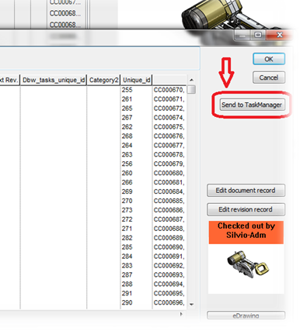Click cell CC000676
Image resolution: width=300 pixels, height=331 pixels.
pos(169,136)
